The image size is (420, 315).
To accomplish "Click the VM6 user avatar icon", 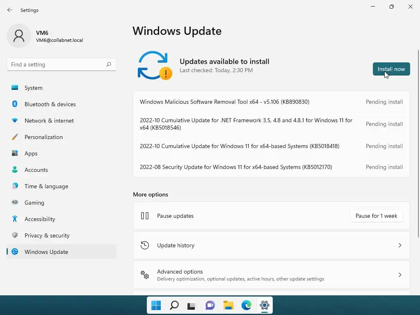I will point(19,36).
